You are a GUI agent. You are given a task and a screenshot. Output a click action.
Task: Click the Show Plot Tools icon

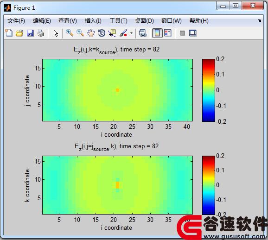pos(193,33)
